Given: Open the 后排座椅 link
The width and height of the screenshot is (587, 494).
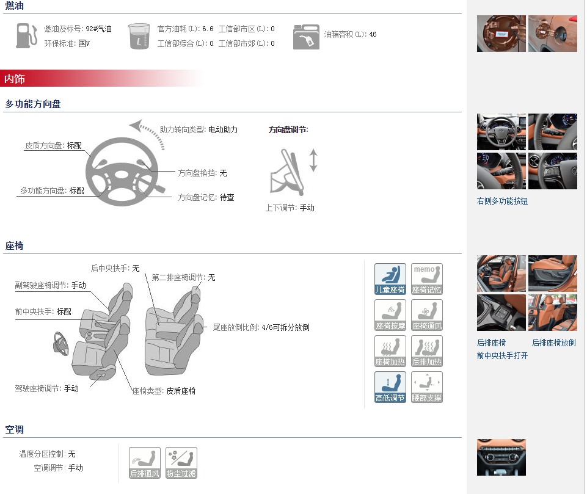Looking at the screenshot, I should click(x=491, y=343).
